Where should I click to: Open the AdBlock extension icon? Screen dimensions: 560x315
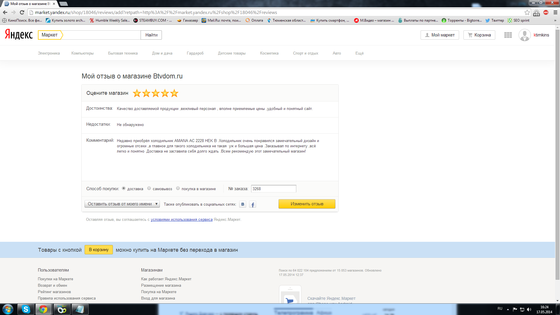point(546,12)
